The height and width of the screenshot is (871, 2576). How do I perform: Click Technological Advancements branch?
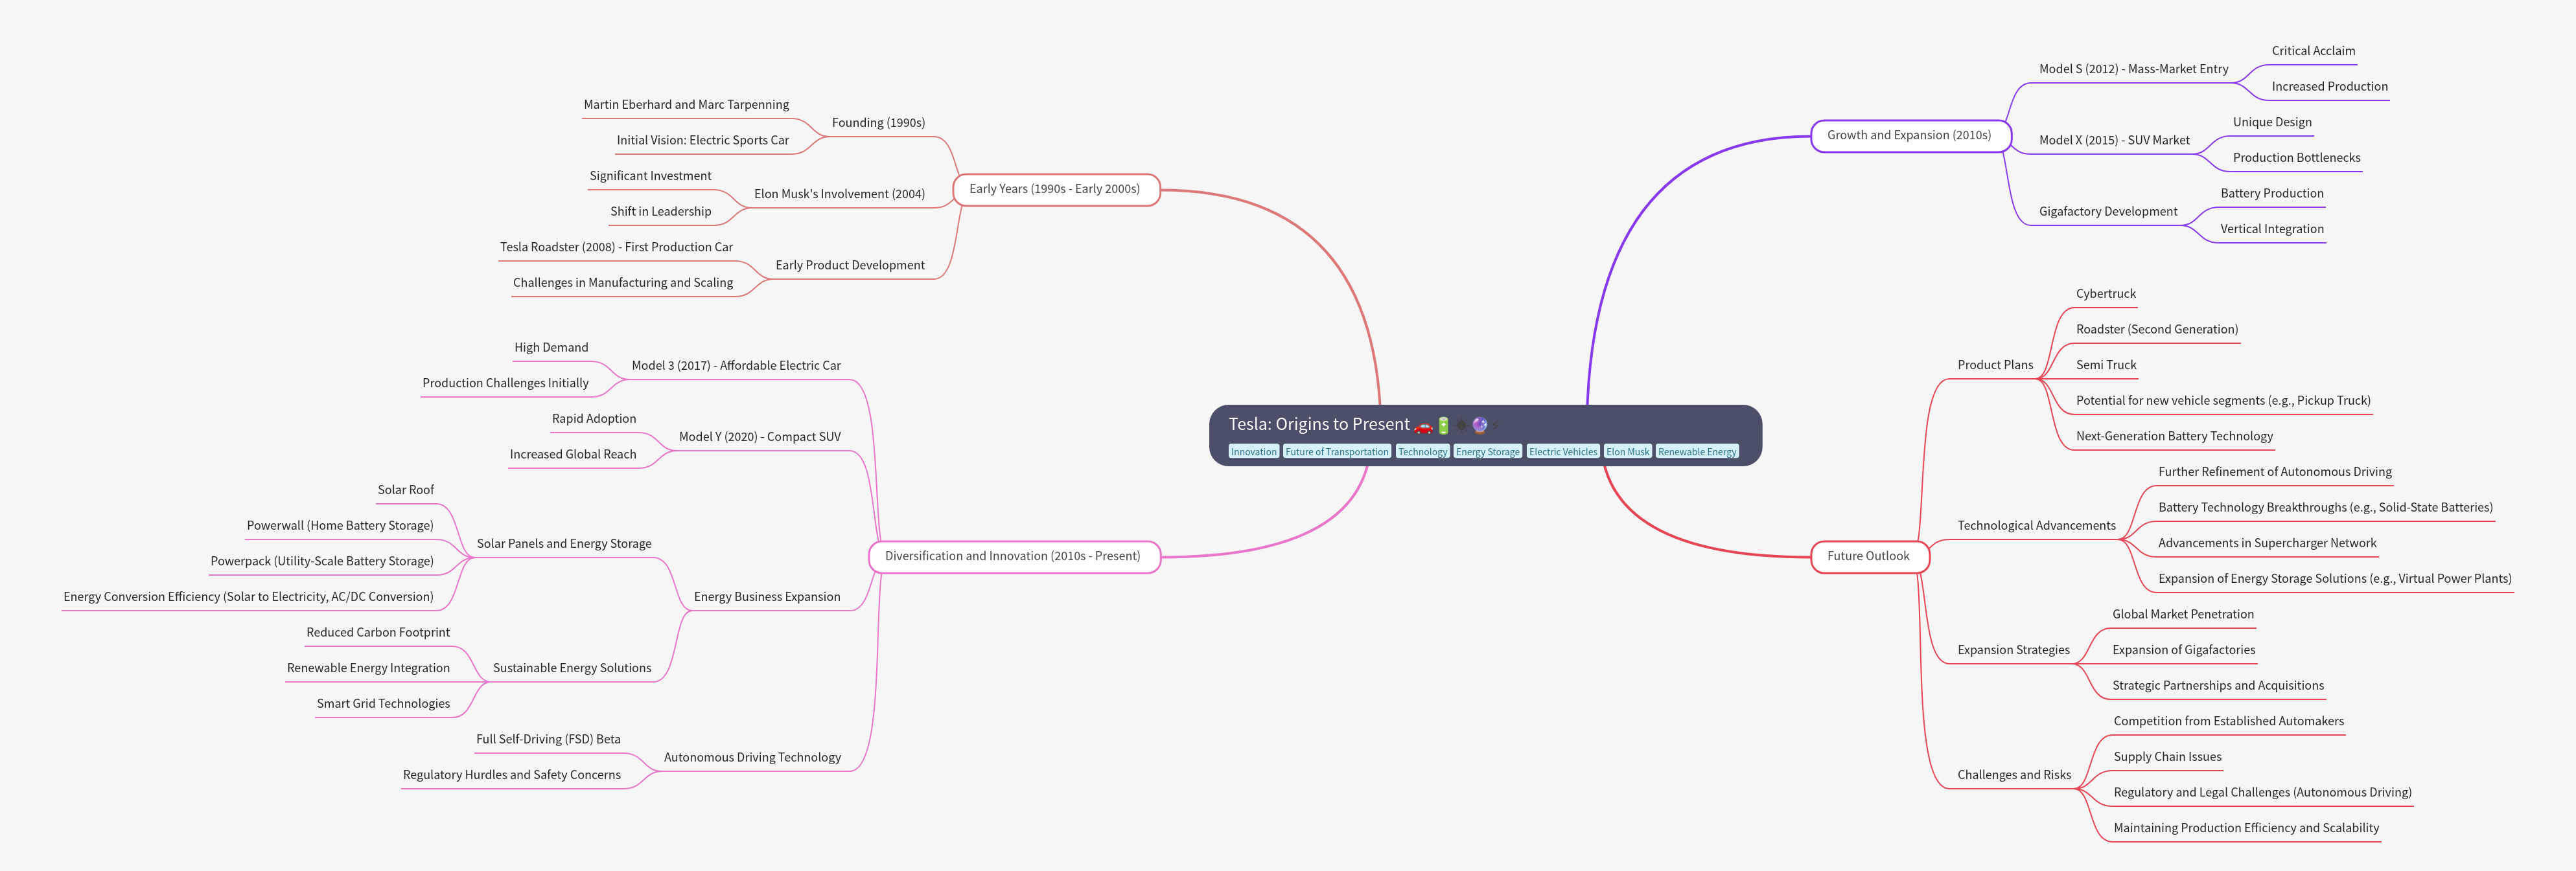(2036, 525)
